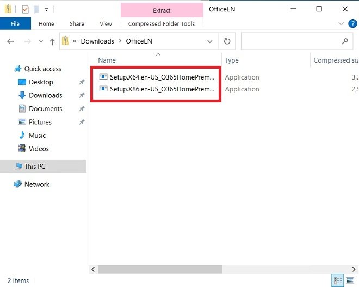This screenshot has height=287, width=359.
Task: Click the Application type of Setup.X86
Action: click(x=242, y=89)
